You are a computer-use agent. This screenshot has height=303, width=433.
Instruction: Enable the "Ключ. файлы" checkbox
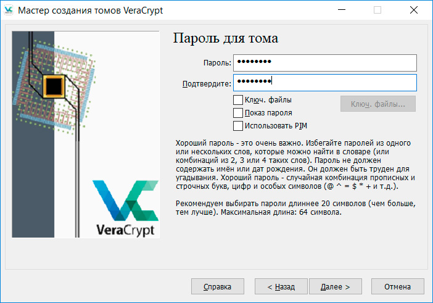(x=238, y=100)
